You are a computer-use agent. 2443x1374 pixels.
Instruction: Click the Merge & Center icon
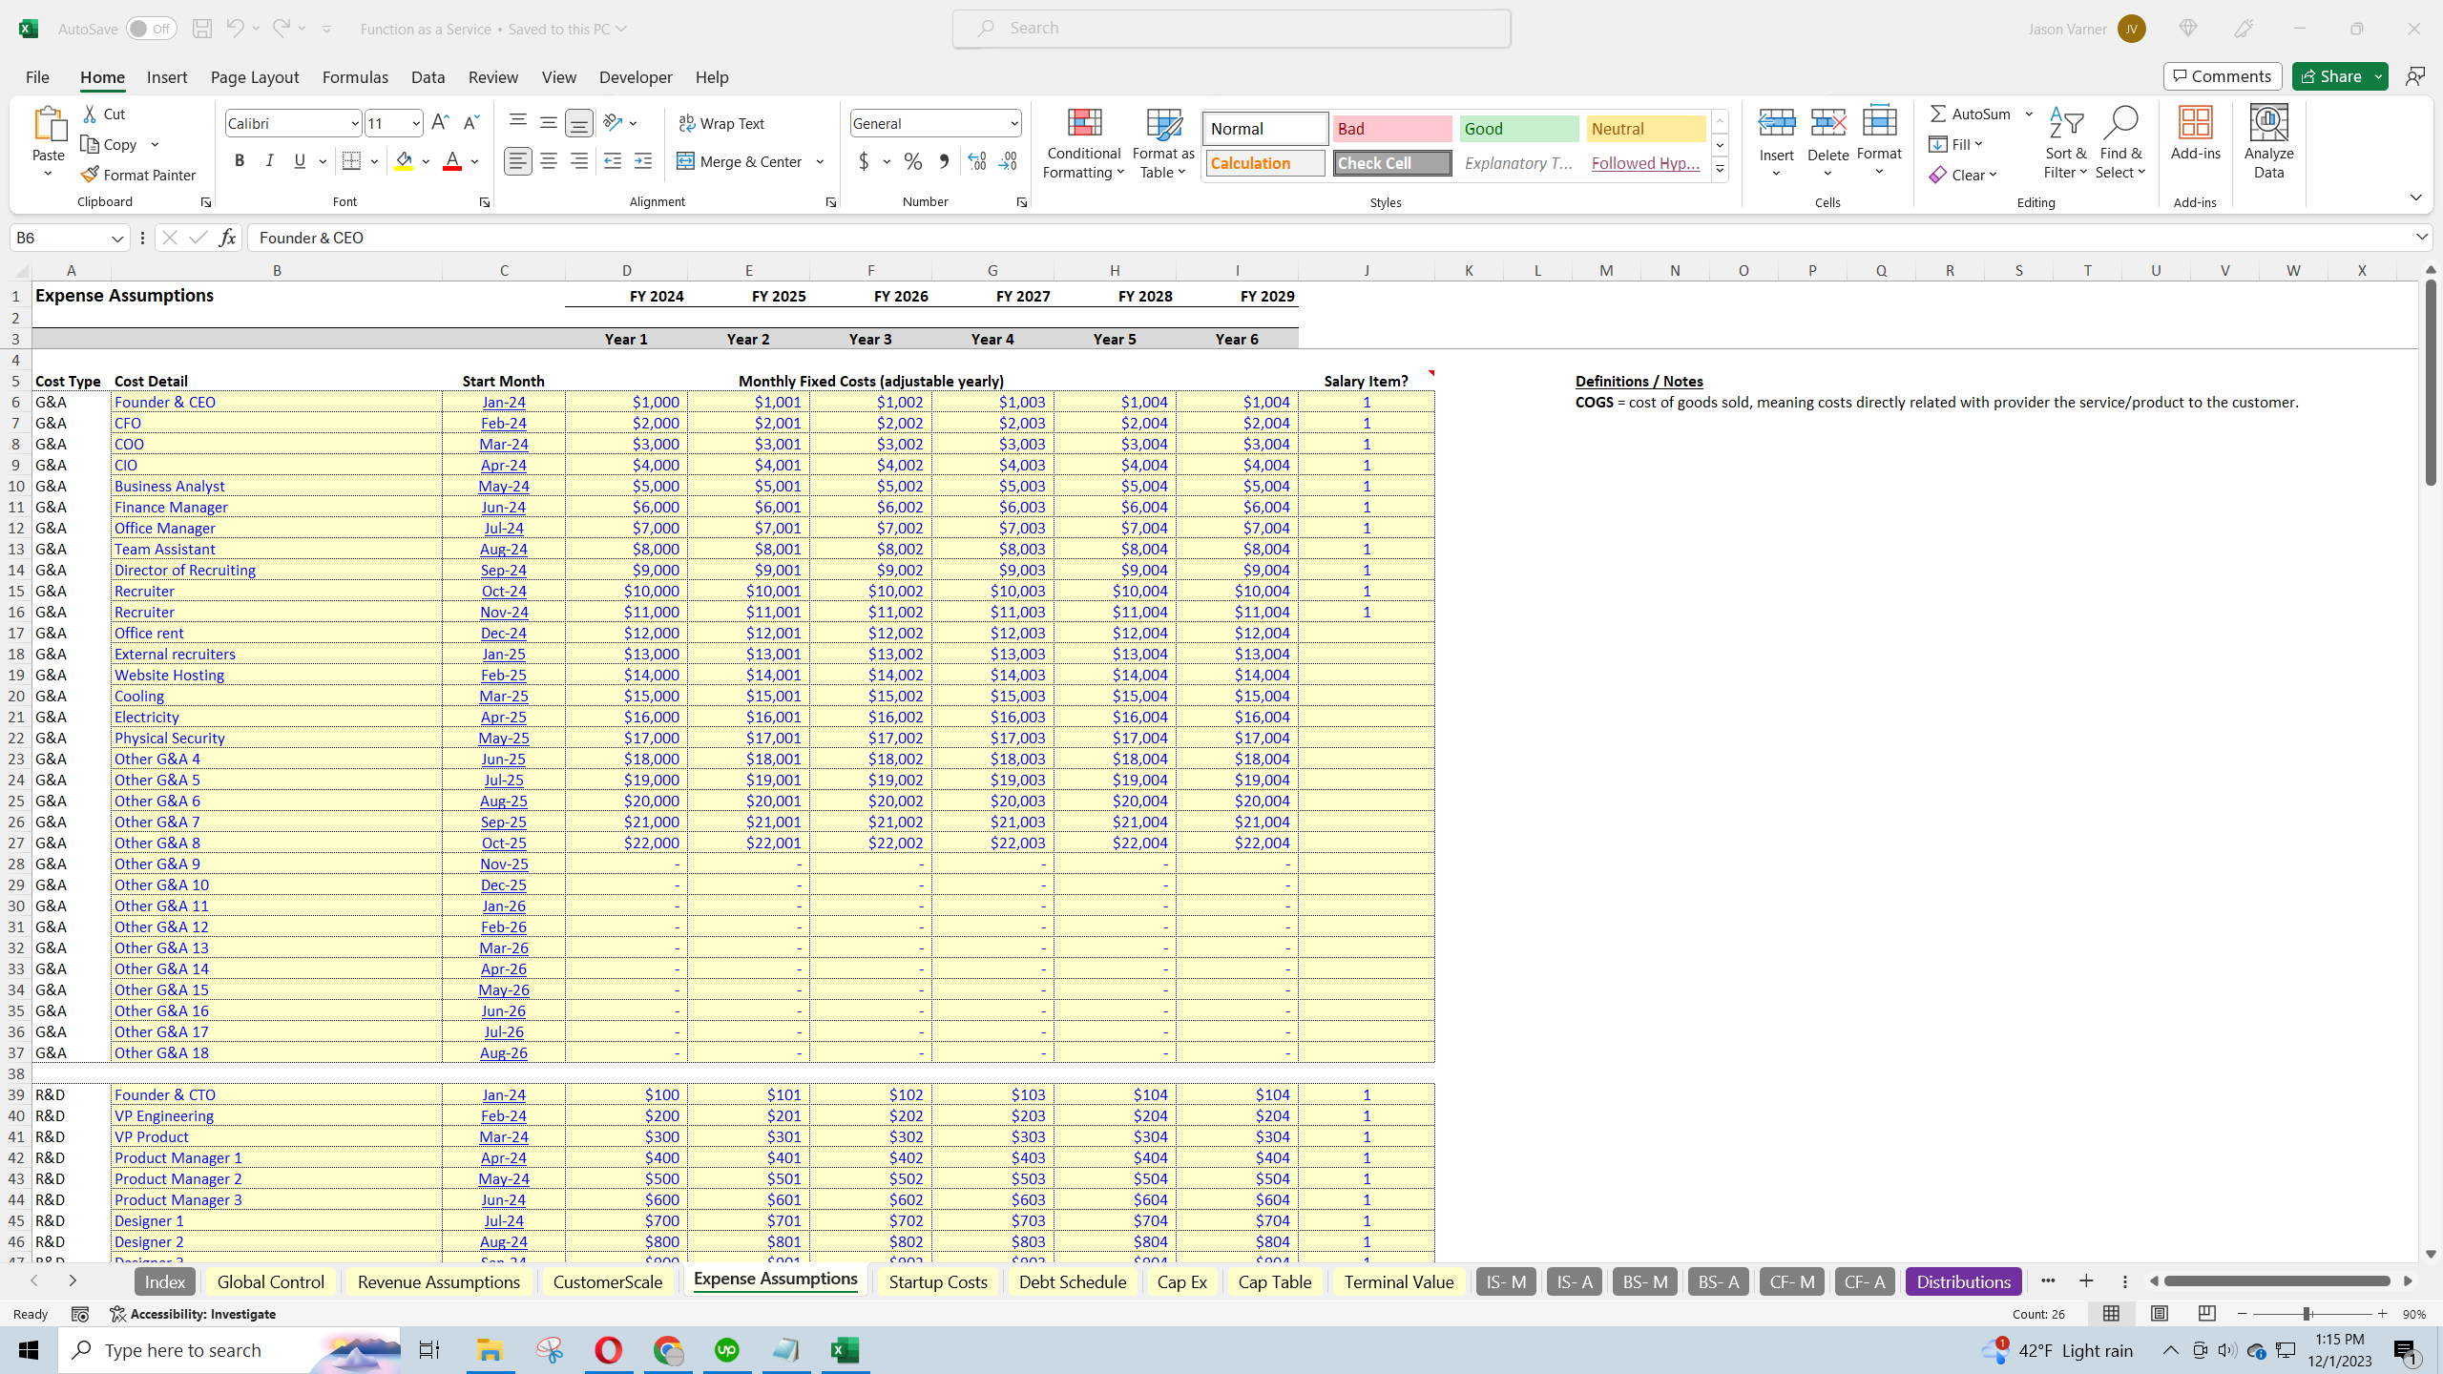[686, 161]
